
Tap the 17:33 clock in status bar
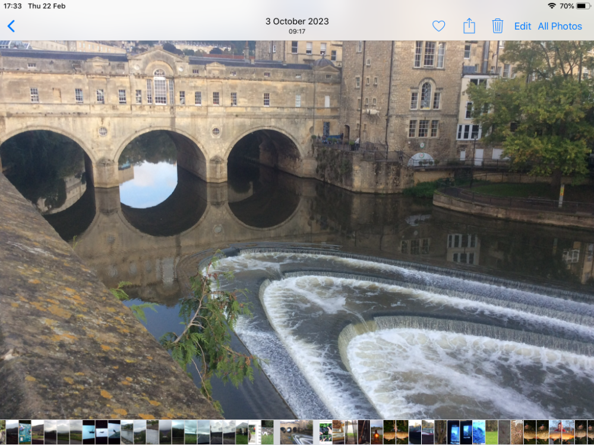pyautogui.click(x=12, y=6)
